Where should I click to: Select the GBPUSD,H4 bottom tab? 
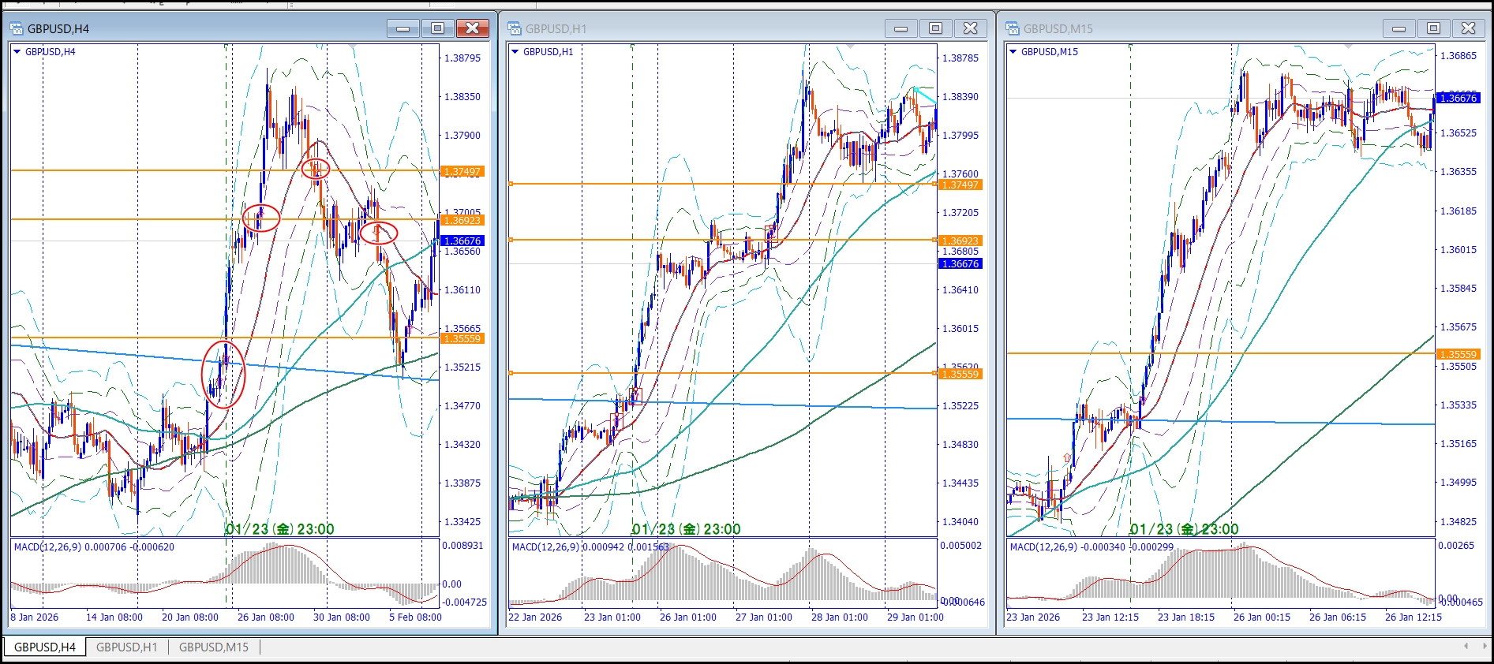[45, 647]
